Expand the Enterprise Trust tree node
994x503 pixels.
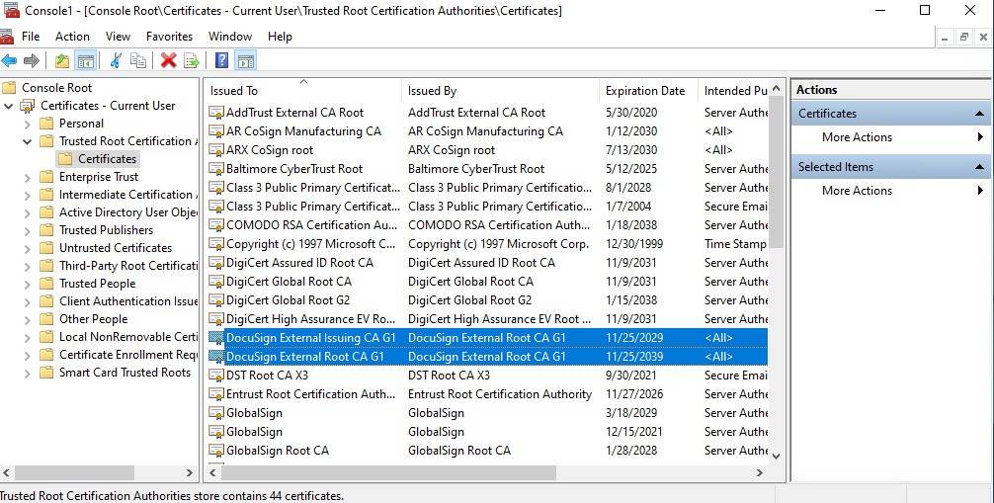click(x=28, y=177)
